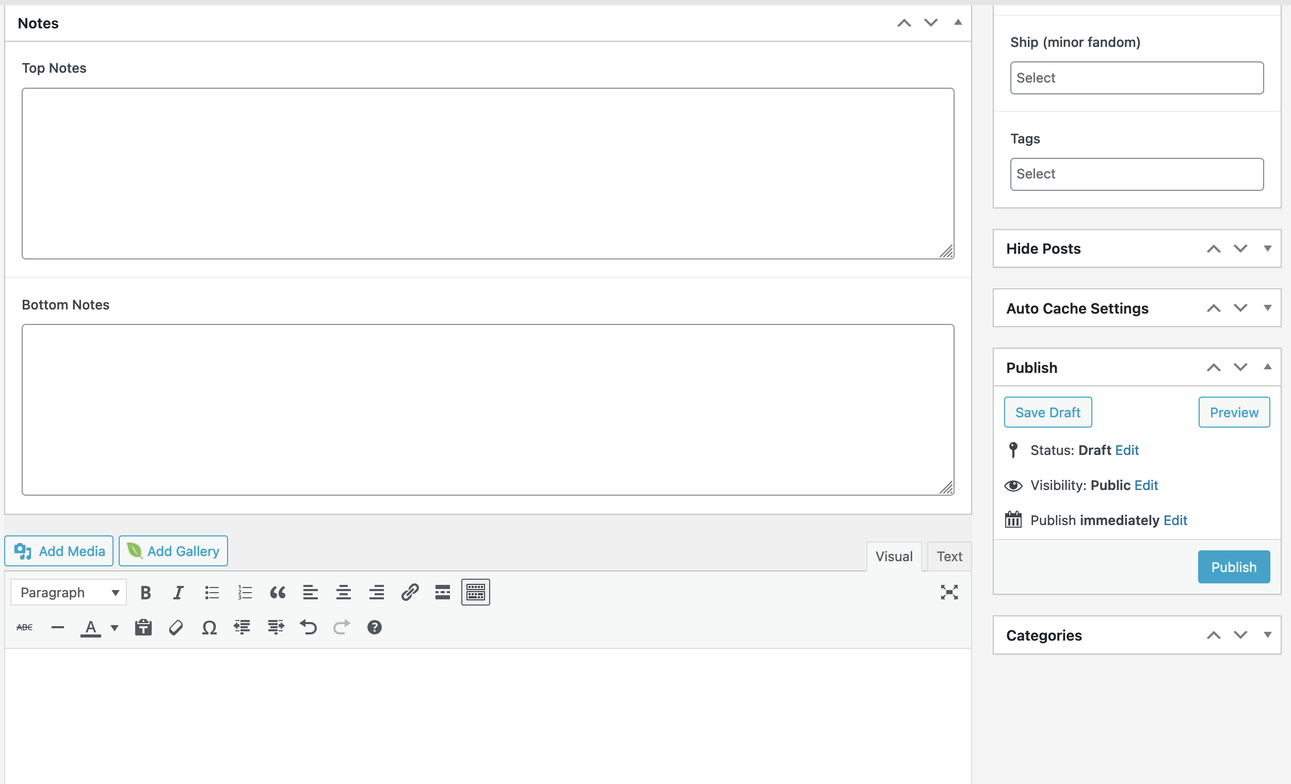Image resolution: width=1291 pixels, height=784 pixels.
Task: Insert a horizontal line
Action: tap(57, 627)
